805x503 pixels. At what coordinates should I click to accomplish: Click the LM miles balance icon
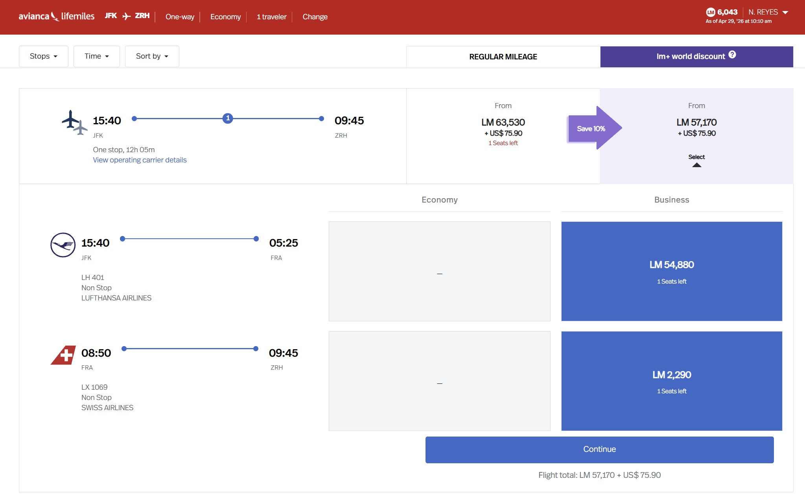click(x=710, y=12)
